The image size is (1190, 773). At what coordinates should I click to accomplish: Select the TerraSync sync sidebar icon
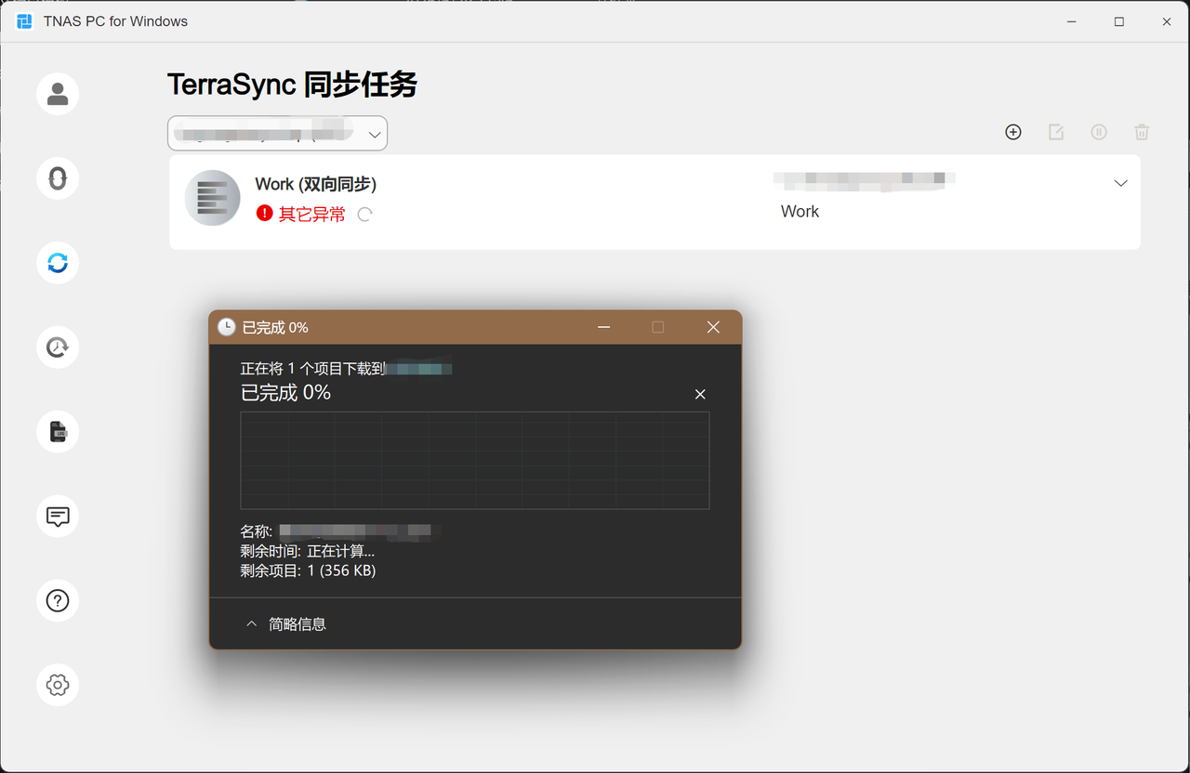click(58, 263)
